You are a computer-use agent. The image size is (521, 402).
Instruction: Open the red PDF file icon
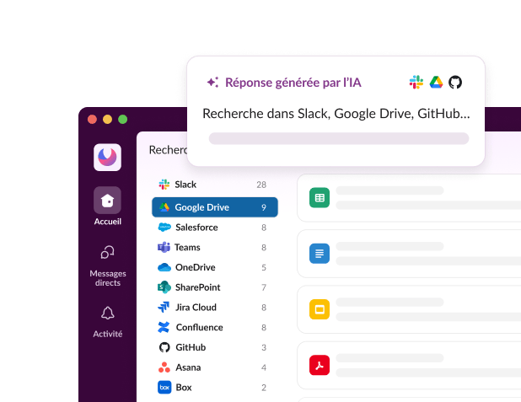(x=320, y=365)
